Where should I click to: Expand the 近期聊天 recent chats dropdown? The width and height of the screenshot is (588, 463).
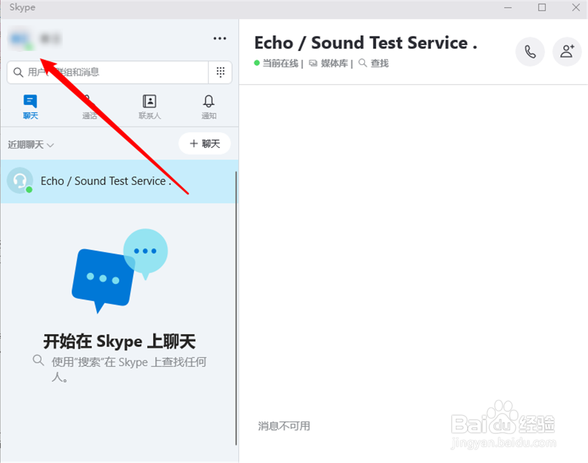pyautogui.click(x=31, y=144)
